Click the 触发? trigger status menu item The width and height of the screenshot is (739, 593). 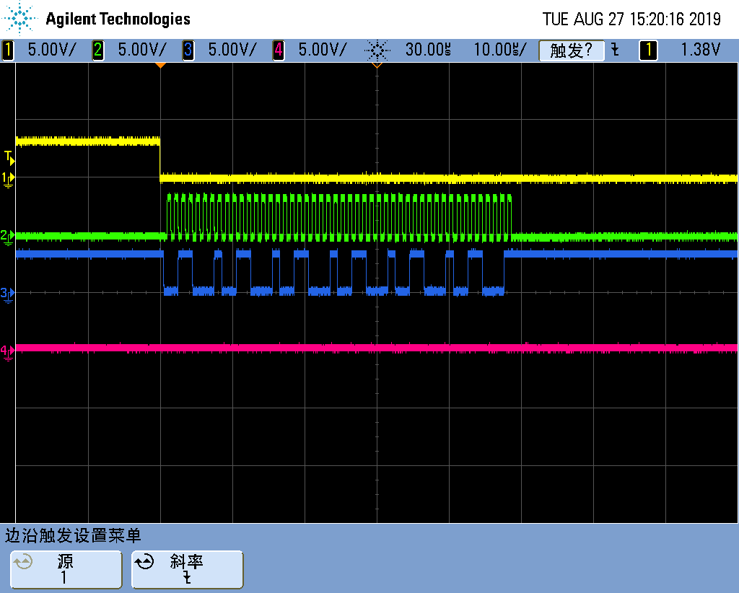[x=572, y=50]
